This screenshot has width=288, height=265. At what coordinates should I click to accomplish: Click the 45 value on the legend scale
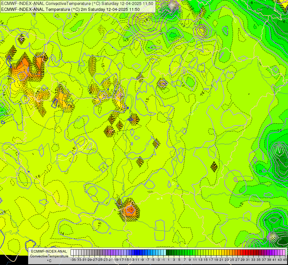point(285,260)
